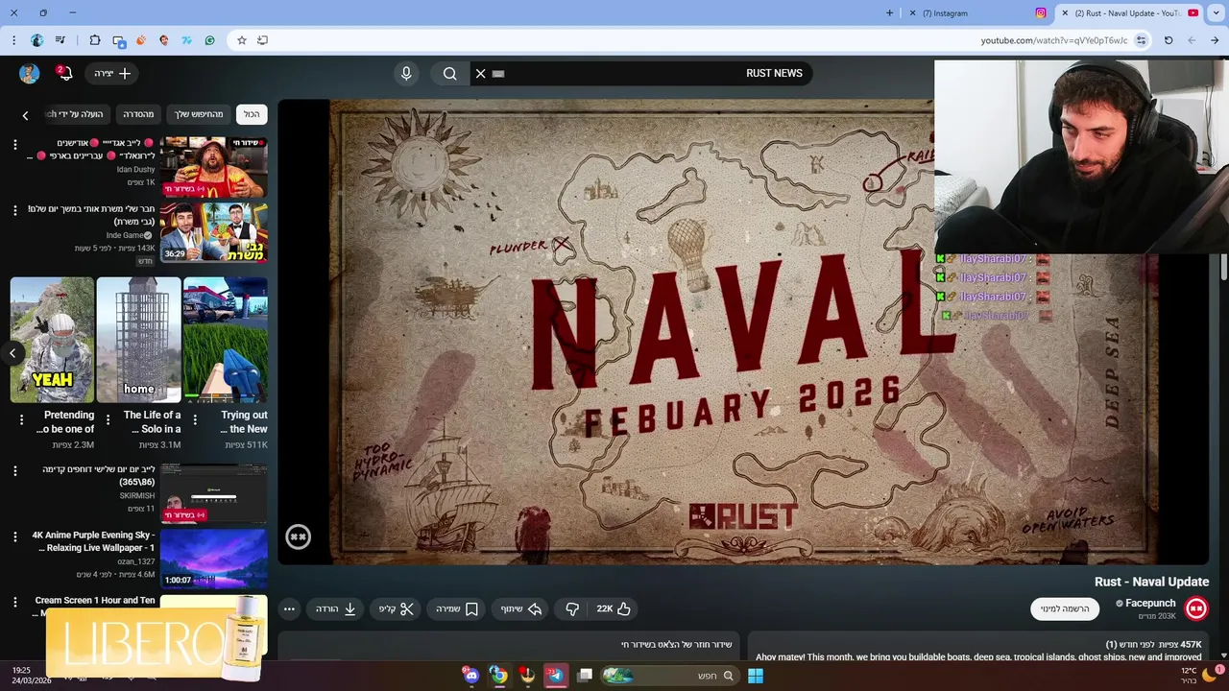Download video via הורדה button
This screenshot has height=691, width=1229.
(336, 608)
